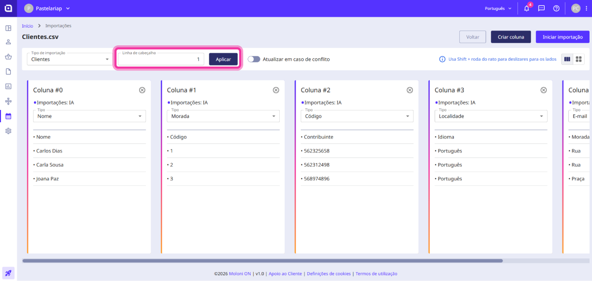Remove Coluna #2 with its X icon
Image resolution: width=592 pixels, height=281 pixels.
409,90
